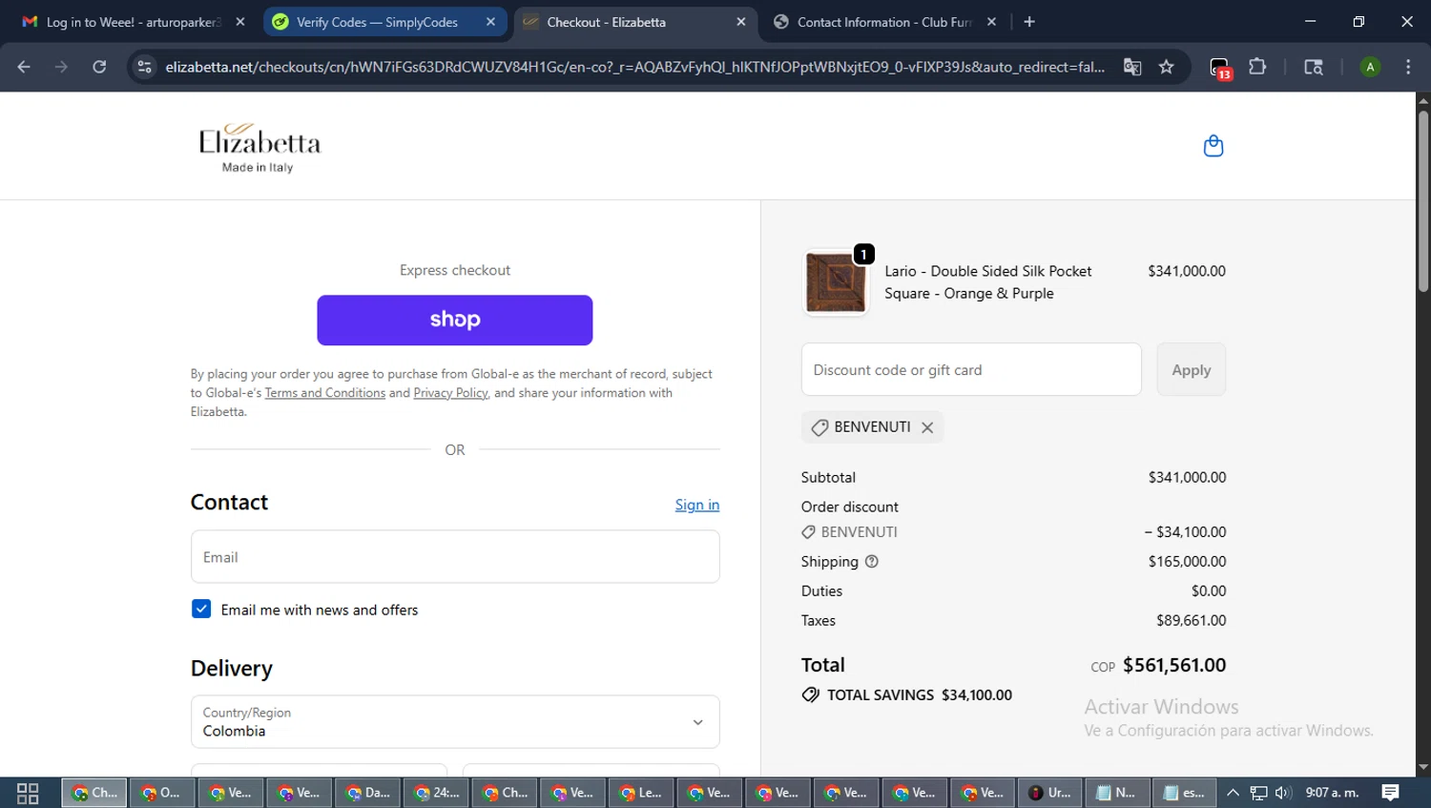Uncheck Email me with news and offers

[x=201, y=610]
